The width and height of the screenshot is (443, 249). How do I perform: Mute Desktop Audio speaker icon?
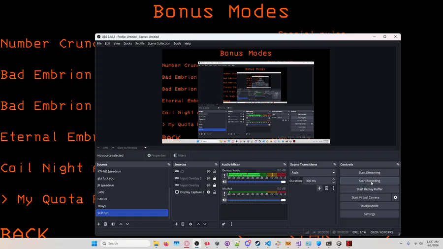tap(224, 182)
